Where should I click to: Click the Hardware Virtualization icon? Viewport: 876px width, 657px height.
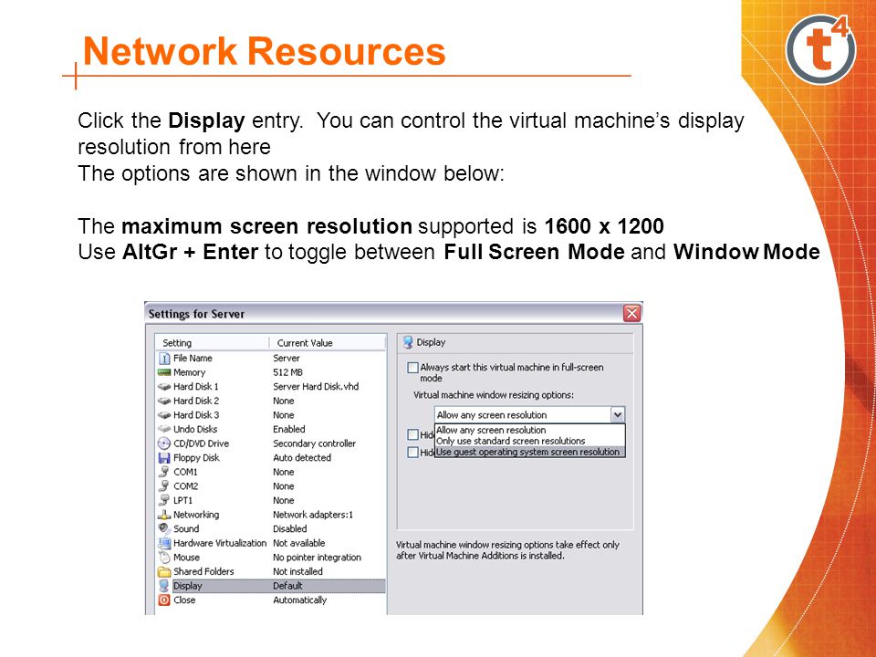coord(164,543)
